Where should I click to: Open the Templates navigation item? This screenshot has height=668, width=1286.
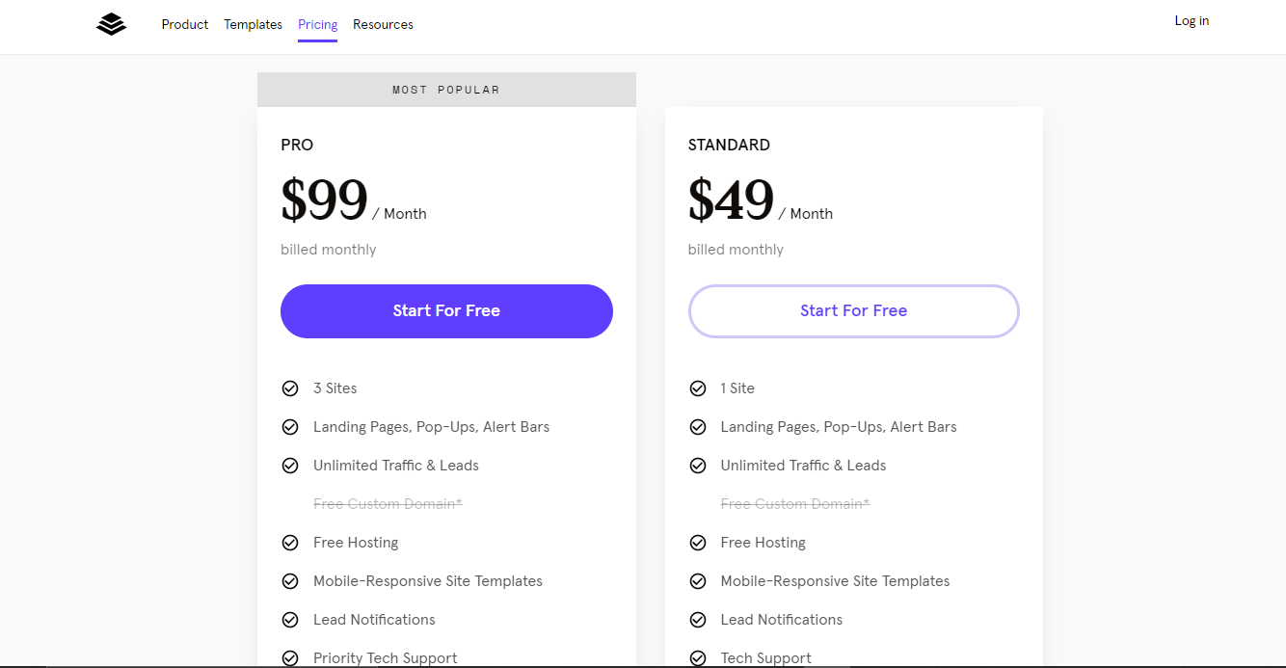click(254, 25)
